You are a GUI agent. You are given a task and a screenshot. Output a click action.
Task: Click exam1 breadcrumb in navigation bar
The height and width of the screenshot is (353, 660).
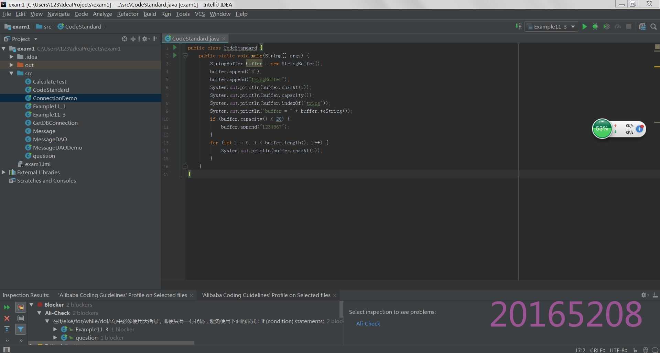[17, 26]
